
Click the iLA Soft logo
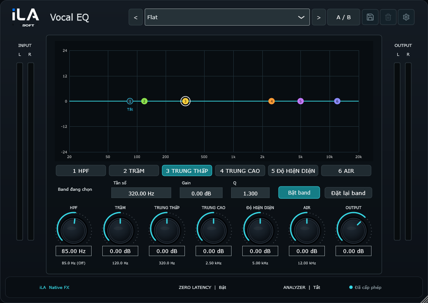tap(25, 17)
